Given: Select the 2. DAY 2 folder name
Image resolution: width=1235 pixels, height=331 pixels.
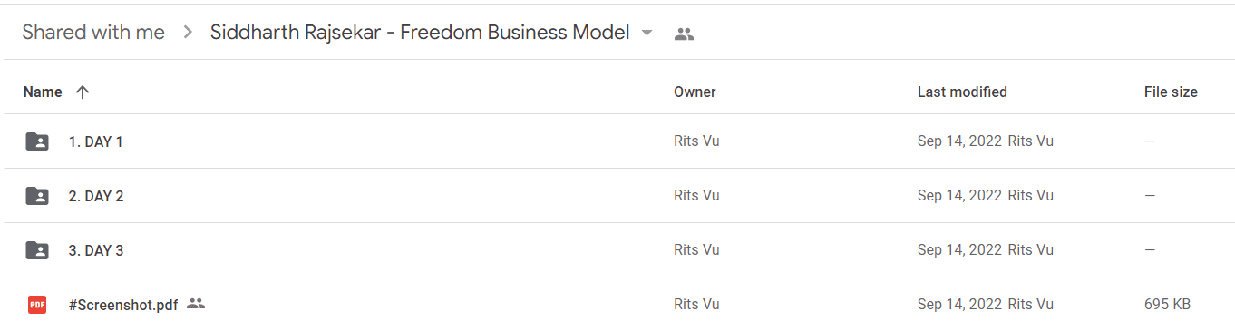Looking at the screenshot, I should point(96,196).
